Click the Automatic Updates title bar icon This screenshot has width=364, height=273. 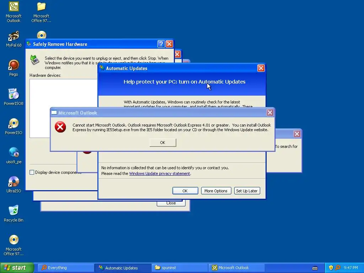102,68
